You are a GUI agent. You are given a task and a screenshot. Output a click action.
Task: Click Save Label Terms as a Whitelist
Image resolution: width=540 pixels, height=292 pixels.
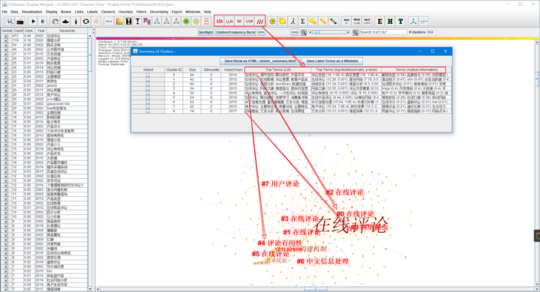(x=332, y=61)
